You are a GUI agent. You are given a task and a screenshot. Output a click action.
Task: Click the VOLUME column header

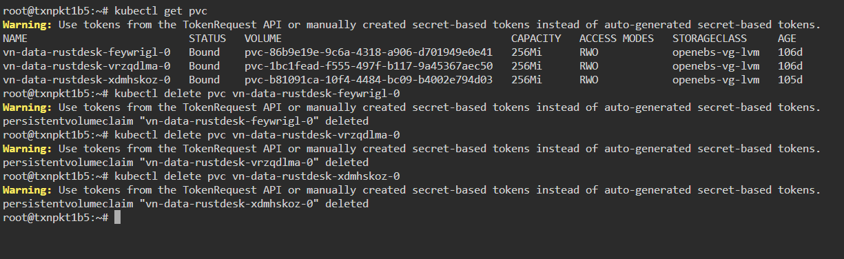[x=263, y=38]
